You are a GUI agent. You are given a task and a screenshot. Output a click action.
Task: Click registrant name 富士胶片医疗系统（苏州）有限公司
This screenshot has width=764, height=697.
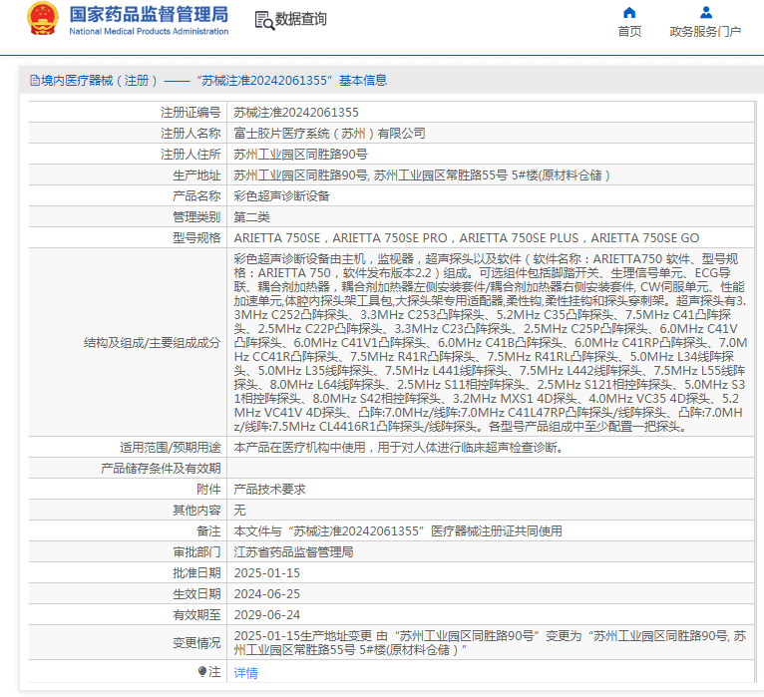[x=329, y=134]
